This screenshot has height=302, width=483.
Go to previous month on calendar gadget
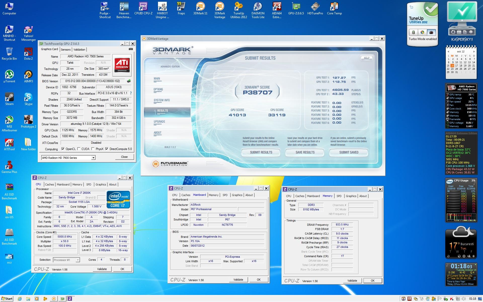click(x=448, y=52)
